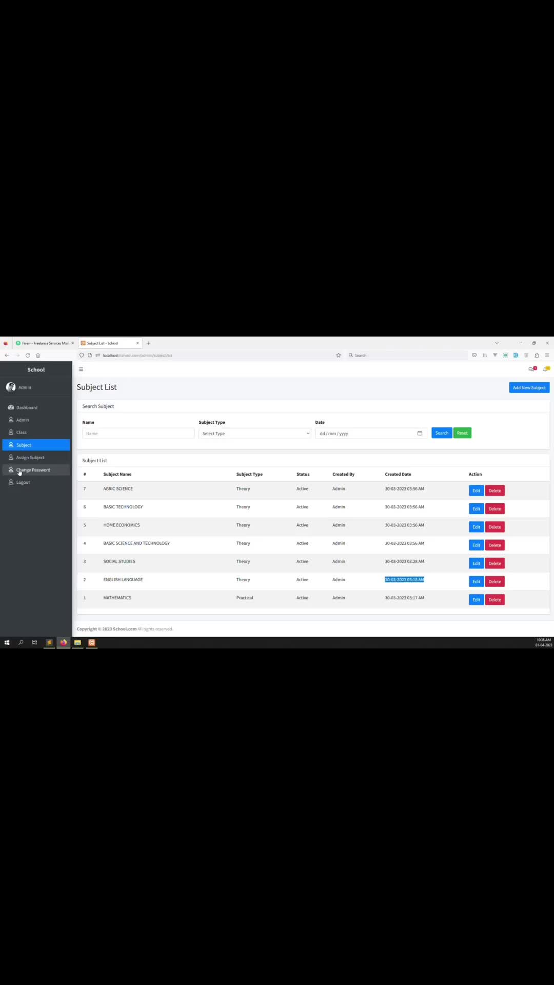Launch Sublime Text from the taskbar
The image size is (554, 985).
(49, 642)
